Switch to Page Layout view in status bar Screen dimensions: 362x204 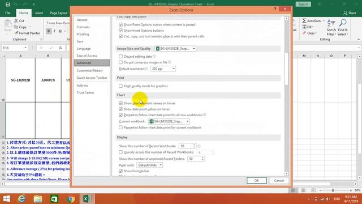pyautogui.click(x=303, y=190)
